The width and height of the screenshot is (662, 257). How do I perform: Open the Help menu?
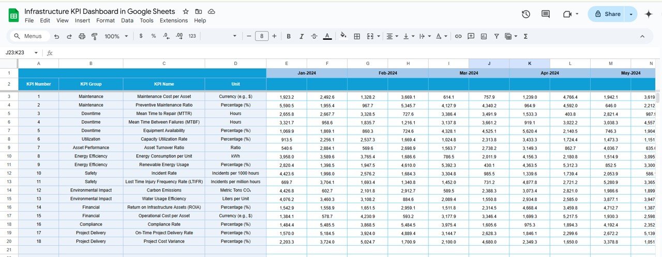[x=200, y=21]
